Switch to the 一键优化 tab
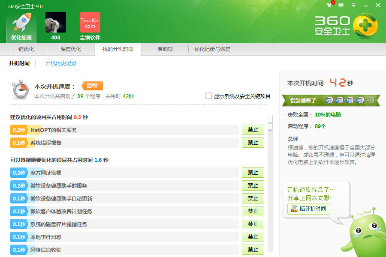 [24, 49]
